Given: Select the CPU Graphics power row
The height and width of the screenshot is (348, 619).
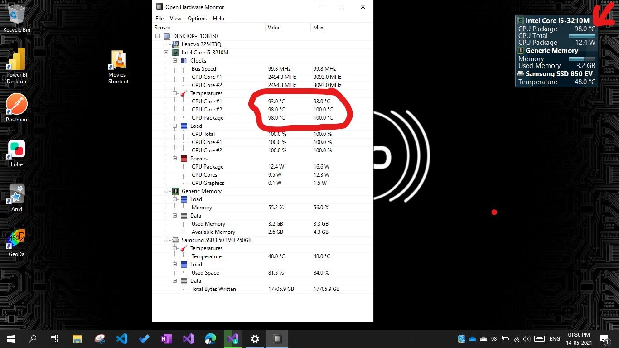Looking at the screenshot, I should tap(263, 183).
